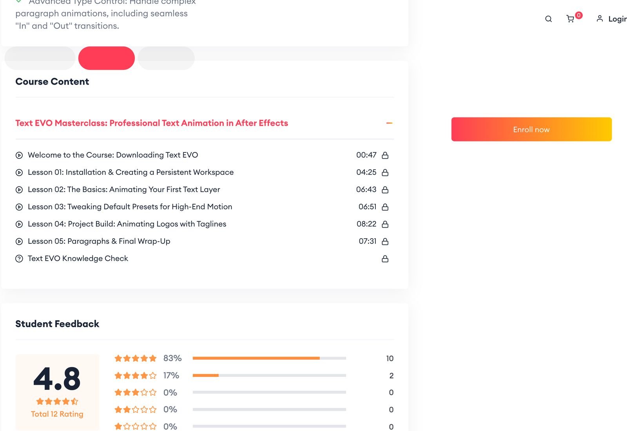Open Lesson 05: Paragraphs & Final Wrap-Up
Image resolution: width=627 pixels, height=431 pixels.
[x=99, y=241]
